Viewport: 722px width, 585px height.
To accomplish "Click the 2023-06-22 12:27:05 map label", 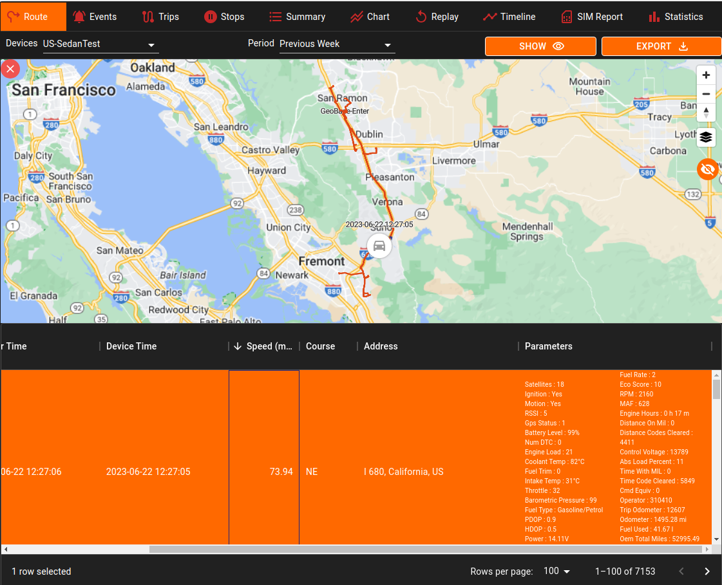I will [379, 225].
